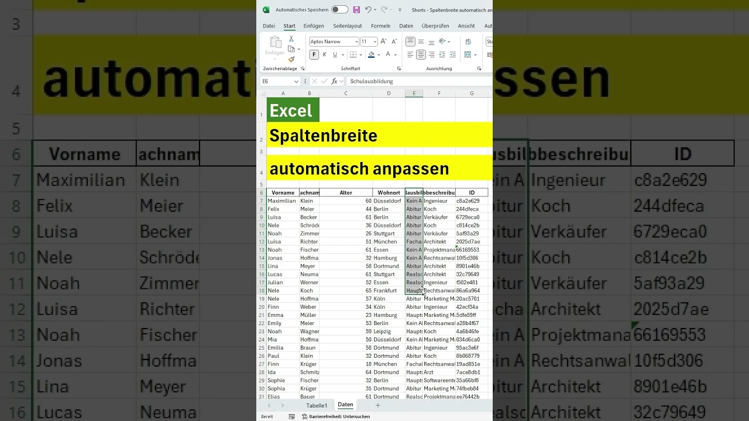Click the Font Color A swatch
The width and height of the screenshot is (749, 421).
click(x=387, y=54)
